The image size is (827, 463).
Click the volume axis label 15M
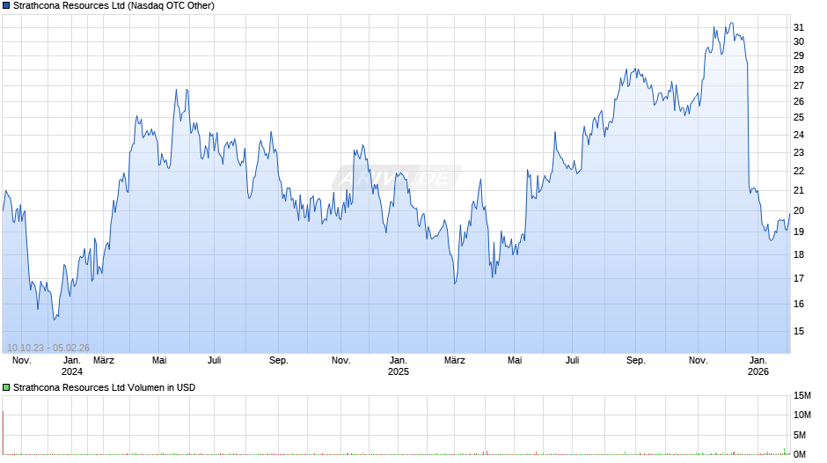(x=801, y=396)
